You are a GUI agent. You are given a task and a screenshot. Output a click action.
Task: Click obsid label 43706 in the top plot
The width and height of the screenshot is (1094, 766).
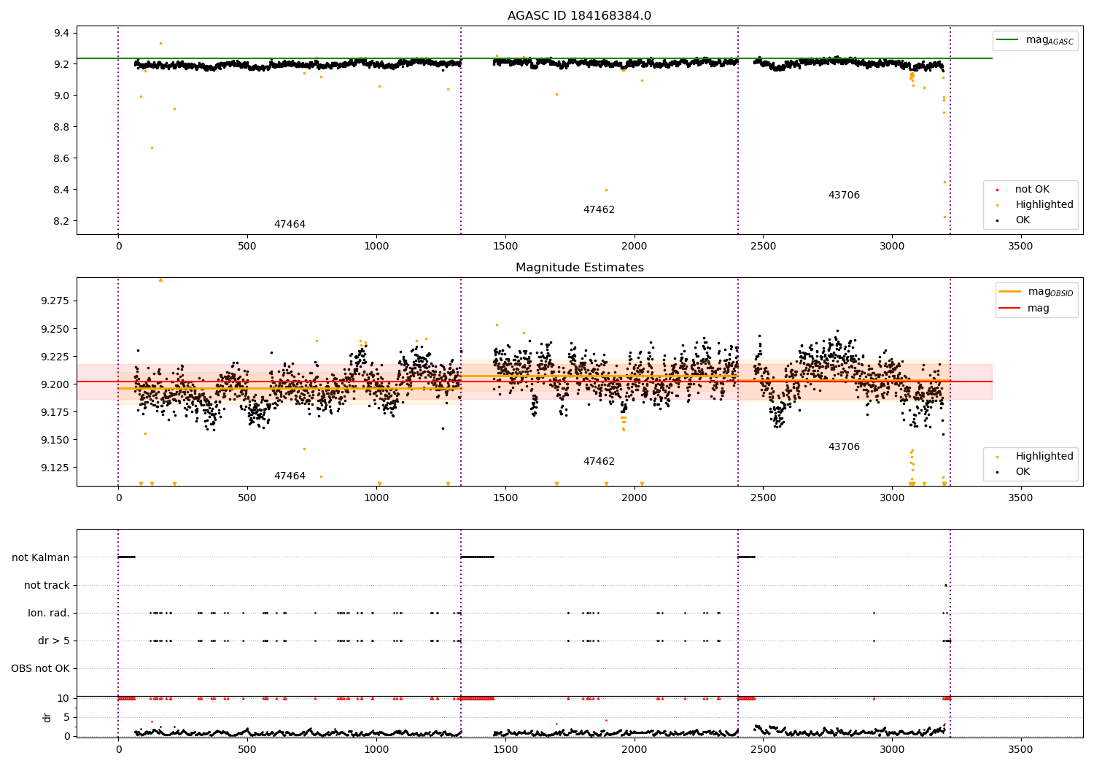[x=844, y=196]
